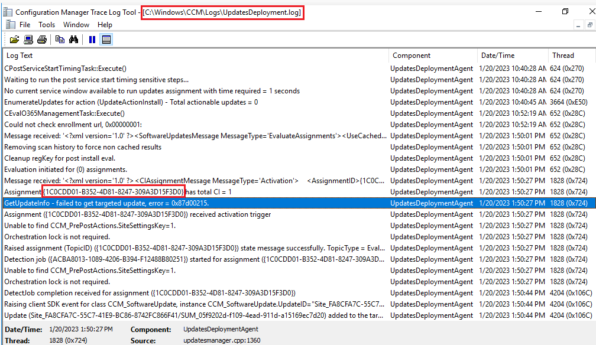Click detail pane Thread value 1828 (0x724)
This screenshot has width=596, height=345.
point(68,340)
